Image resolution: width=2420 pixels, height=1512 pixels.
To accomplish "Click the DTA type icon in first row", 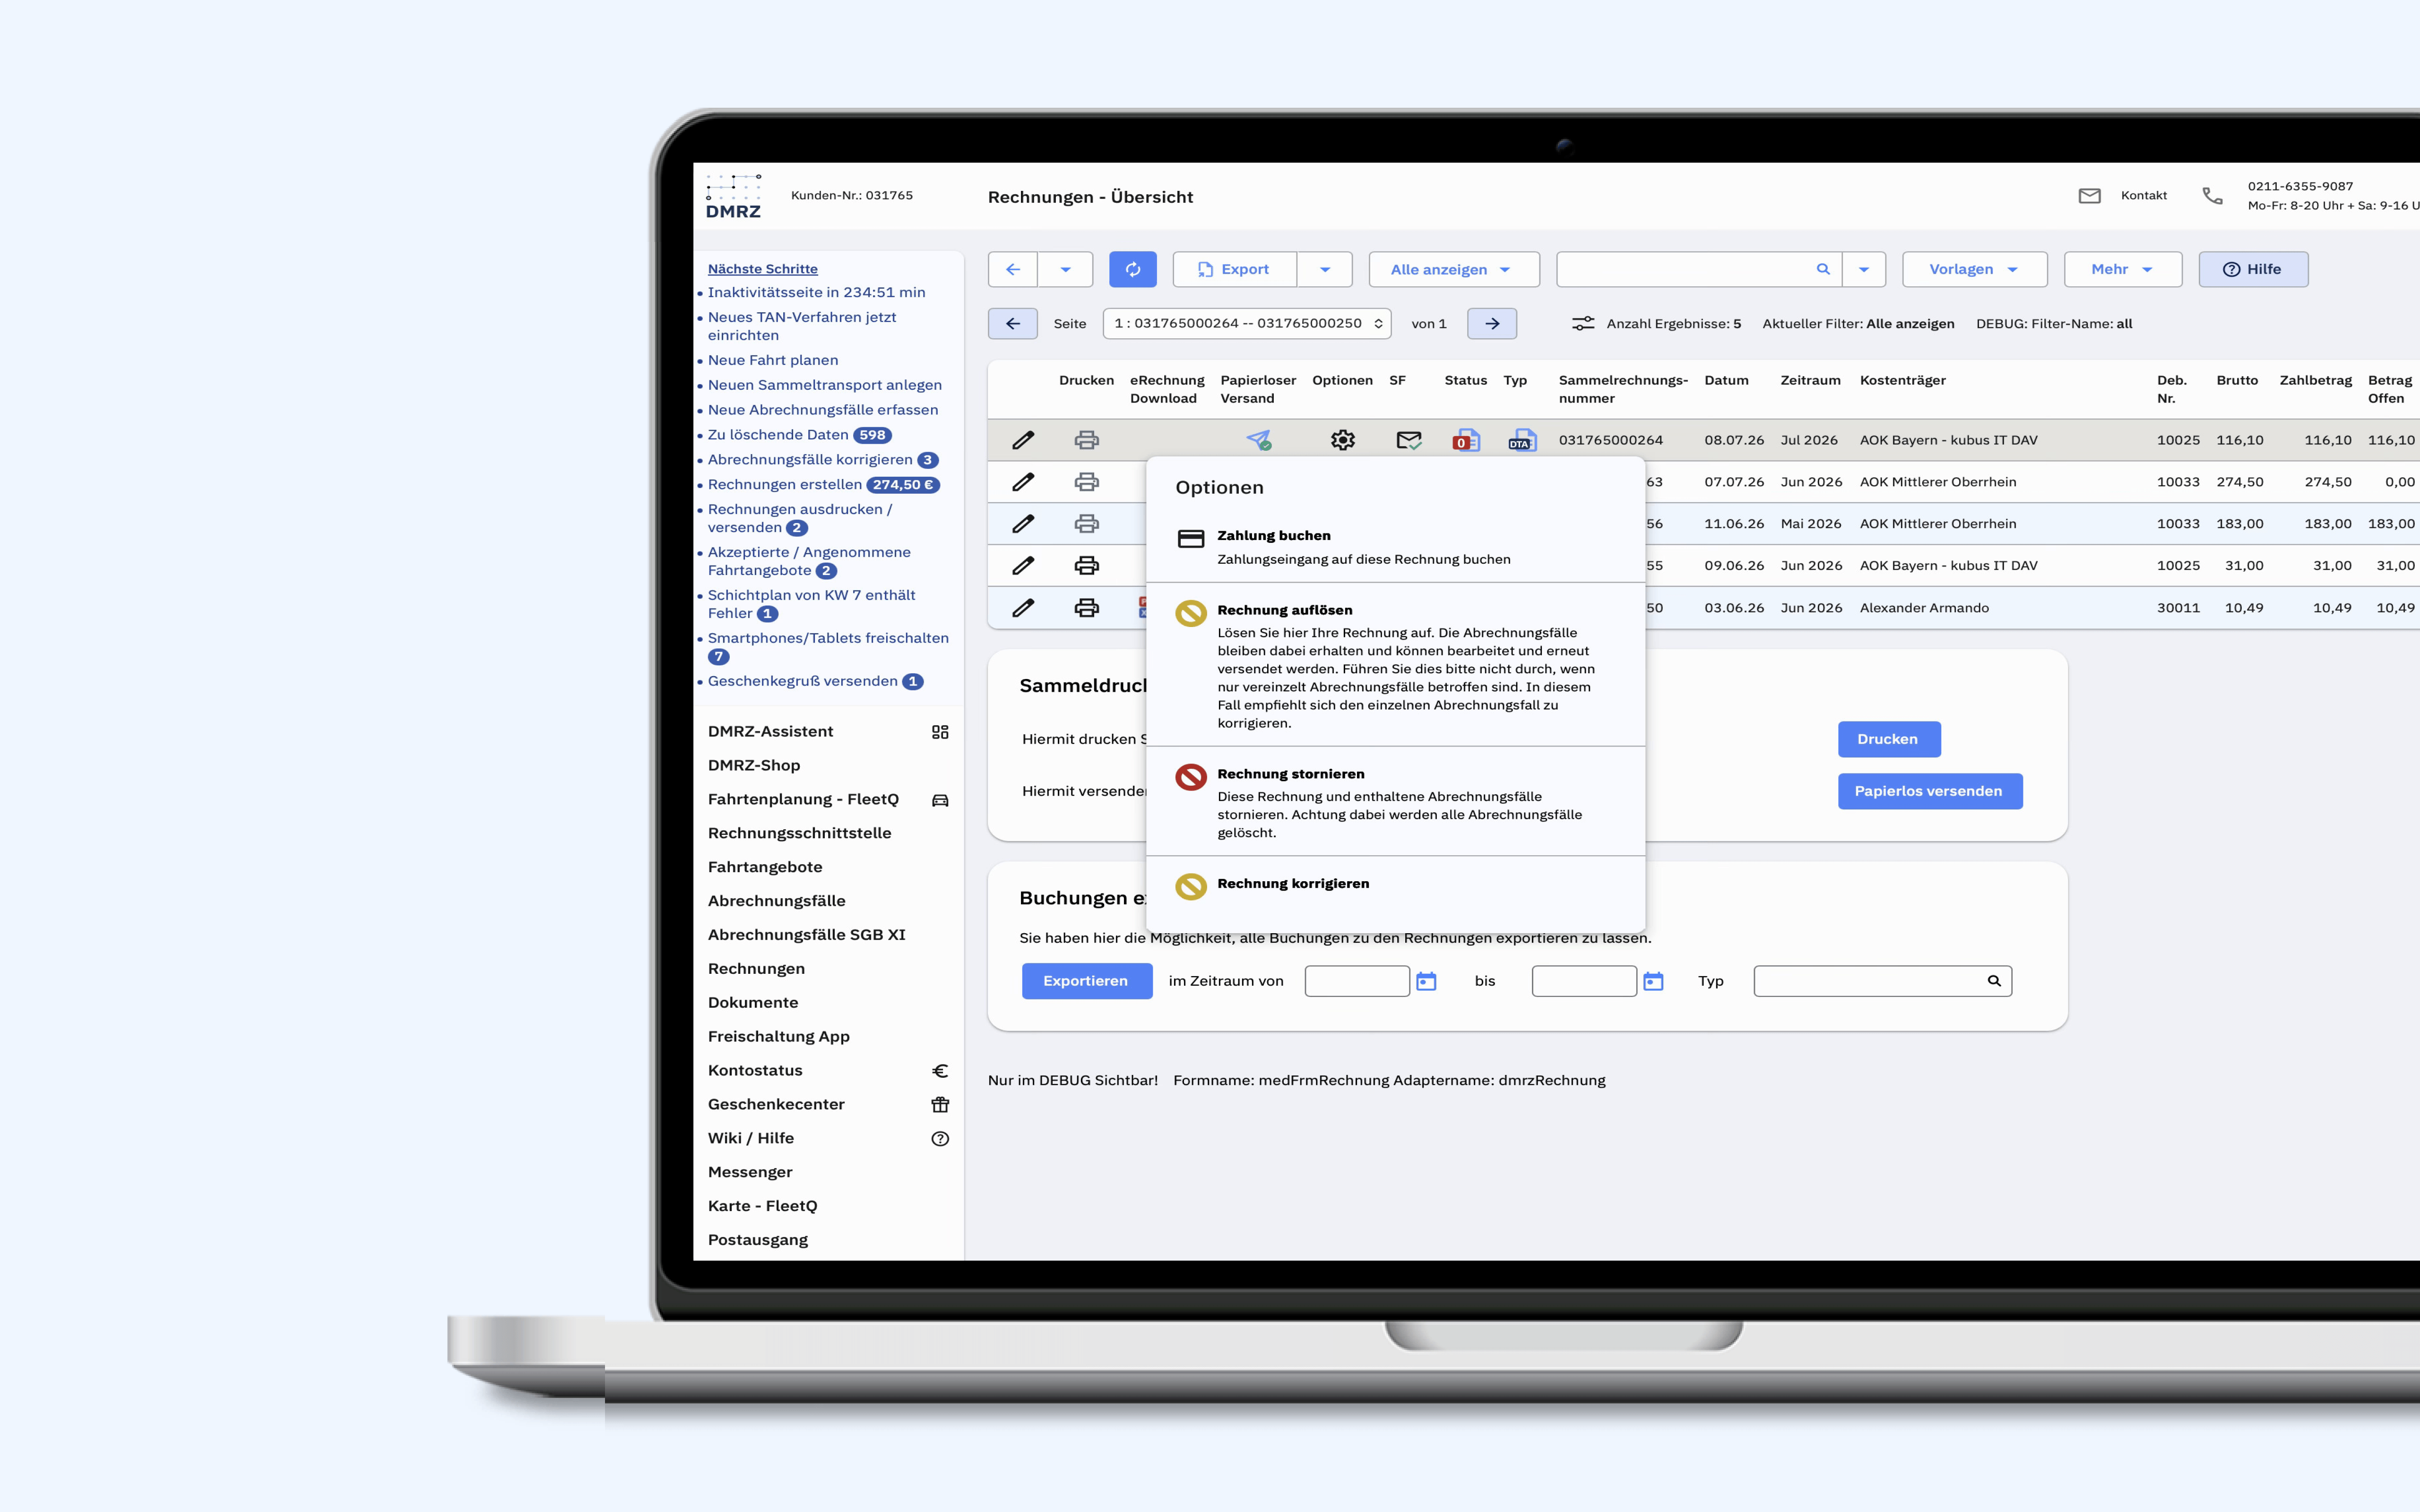I will pos(1522,440).
